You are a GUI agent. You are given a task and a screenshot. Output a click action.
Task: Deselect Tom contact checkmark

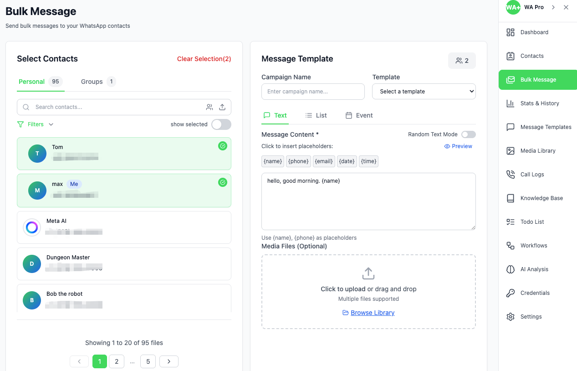click(223, 146)
